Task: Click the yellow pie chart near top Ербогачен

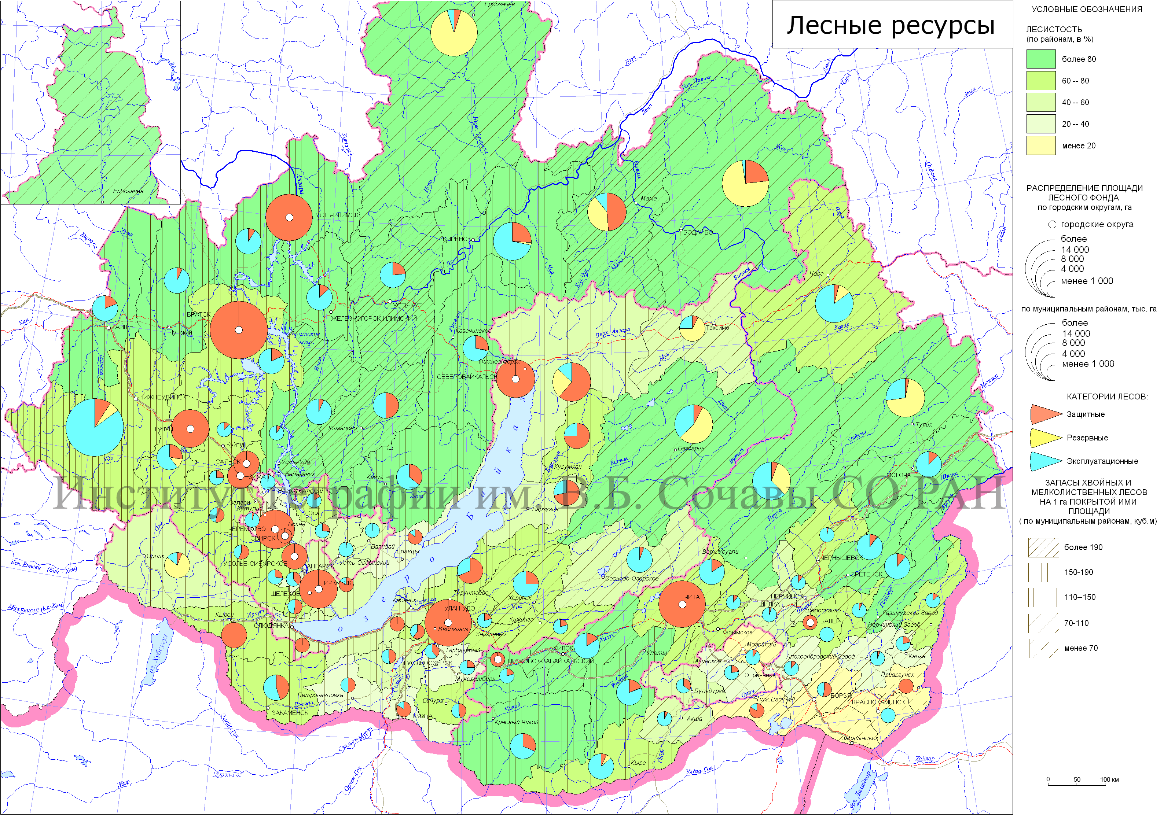Action: click(x=454, y=33)
